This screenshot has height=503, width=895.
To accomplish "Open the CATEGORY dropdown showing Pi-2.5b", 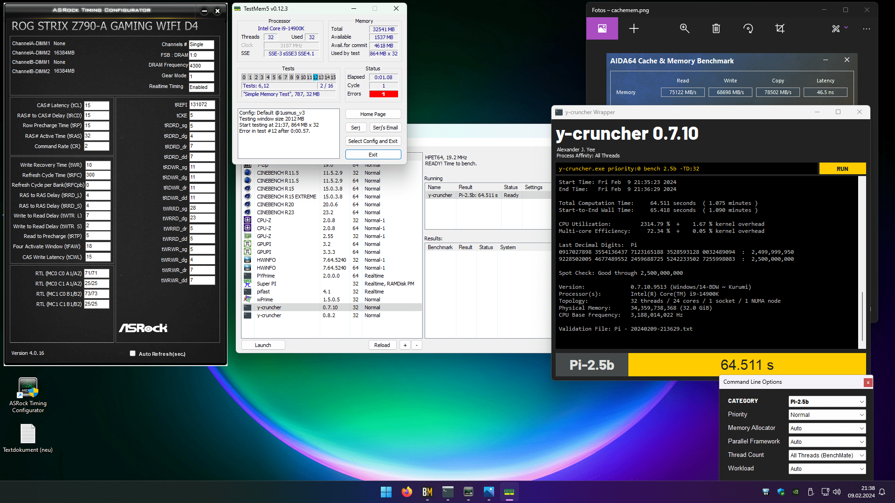I will pyautogui.click(x=827, y=401).
